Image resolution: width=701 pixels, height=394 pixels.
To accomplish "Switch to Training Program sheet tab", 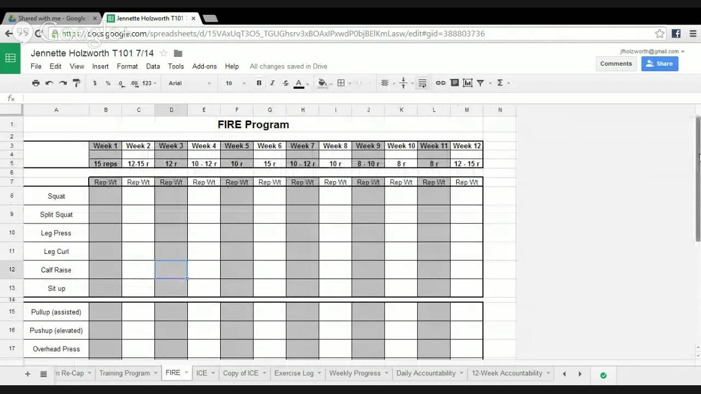I will [x=124, y=373].
